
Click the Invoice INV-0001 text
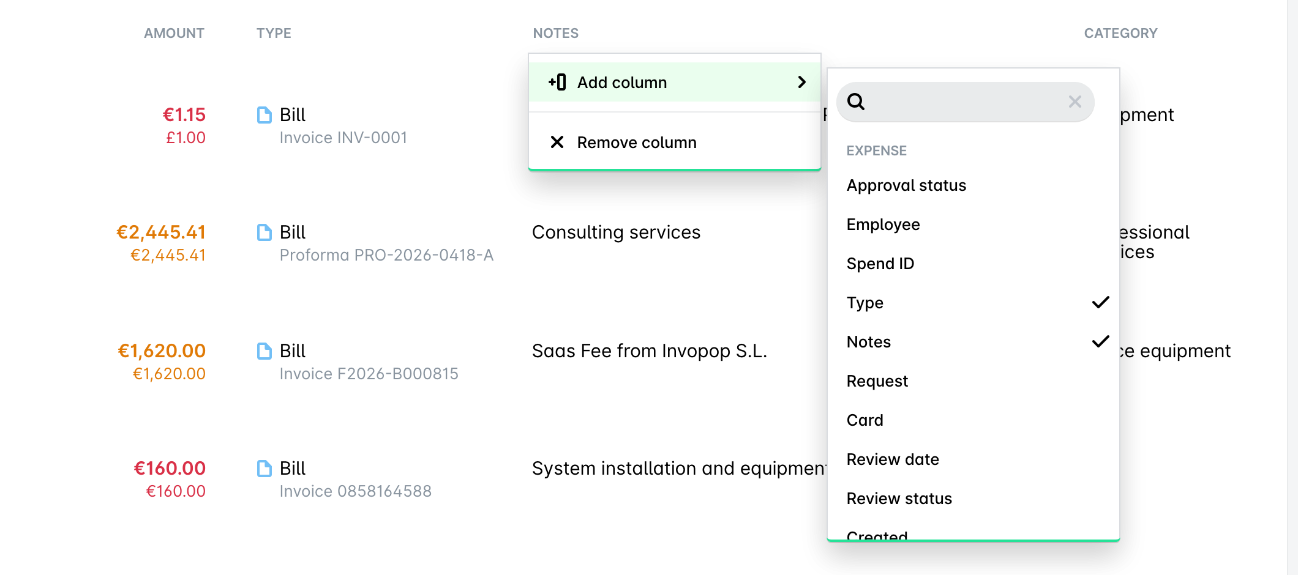343,138
